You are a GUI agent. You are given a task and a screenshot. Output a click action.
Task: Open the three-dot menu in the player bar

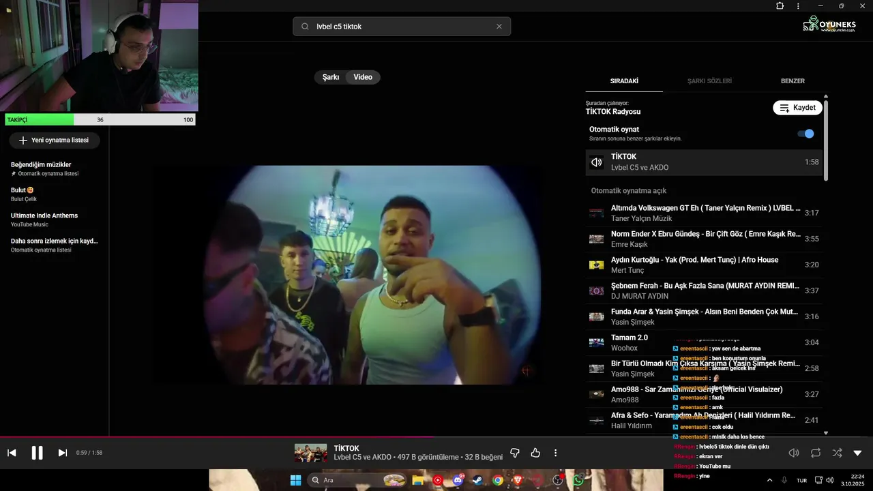click(555, 453)
